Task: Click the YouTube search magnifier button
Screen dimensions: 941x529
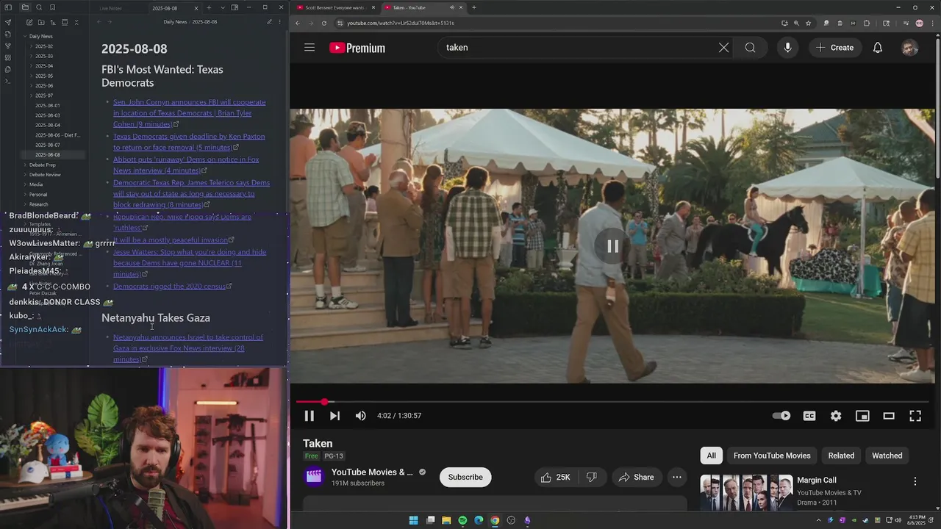Action: [750, 48]
